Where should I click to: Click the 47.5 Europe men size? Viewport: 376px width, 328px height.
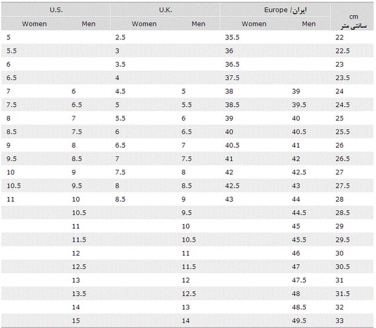pyautogui.click(x=299, y=280)
